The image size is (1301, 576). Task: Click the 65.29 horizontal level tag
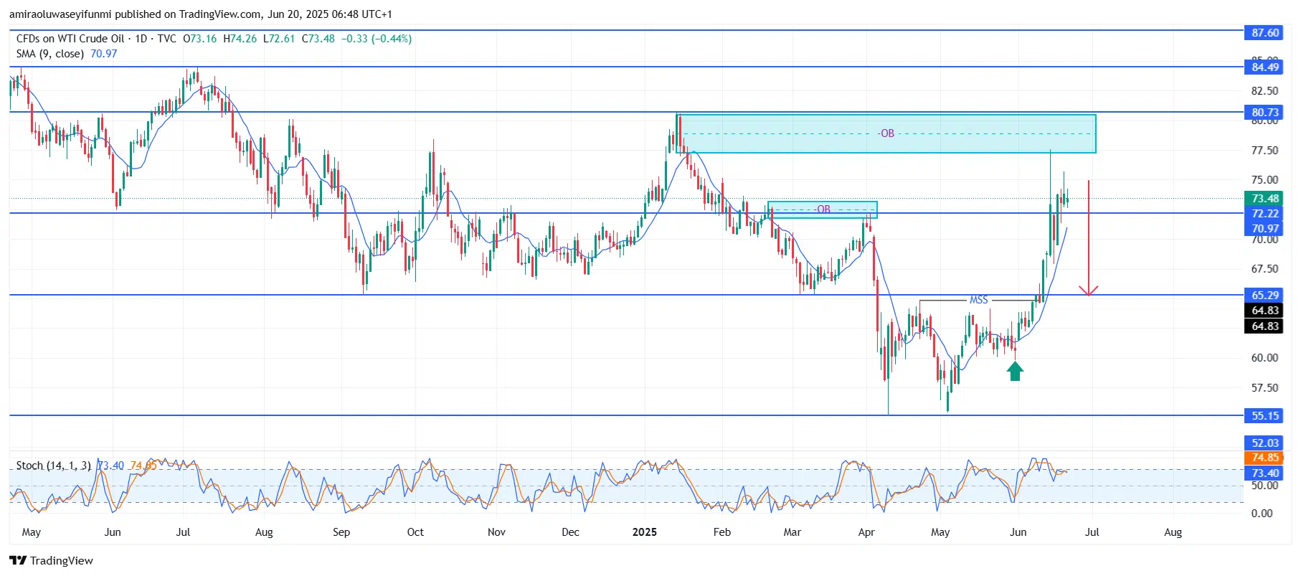tap(1265, 296)
